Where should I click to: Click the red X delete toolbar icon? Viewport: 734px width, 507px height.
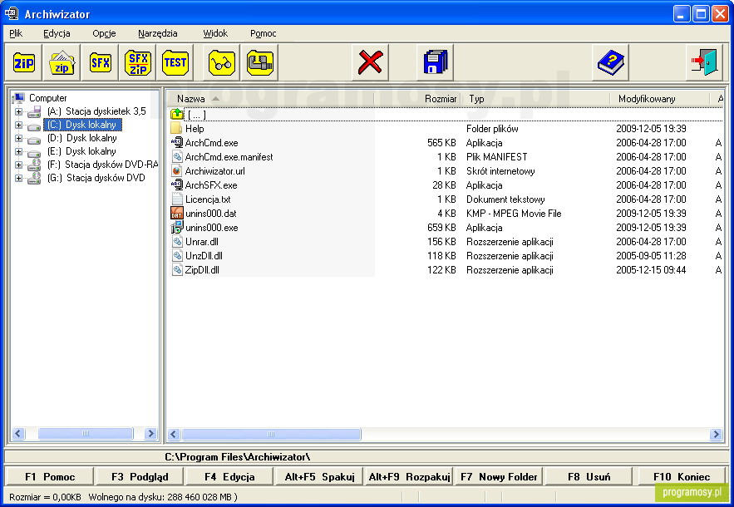(x=370, y=62)
